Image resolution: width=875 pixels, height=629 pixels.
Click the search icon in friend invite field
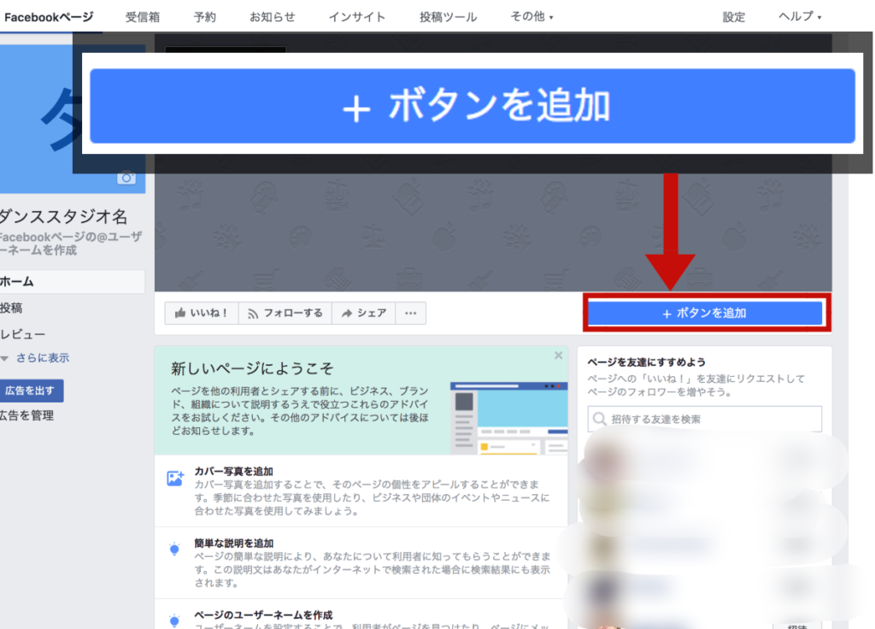pyautogui.click(x=599, y=419)
